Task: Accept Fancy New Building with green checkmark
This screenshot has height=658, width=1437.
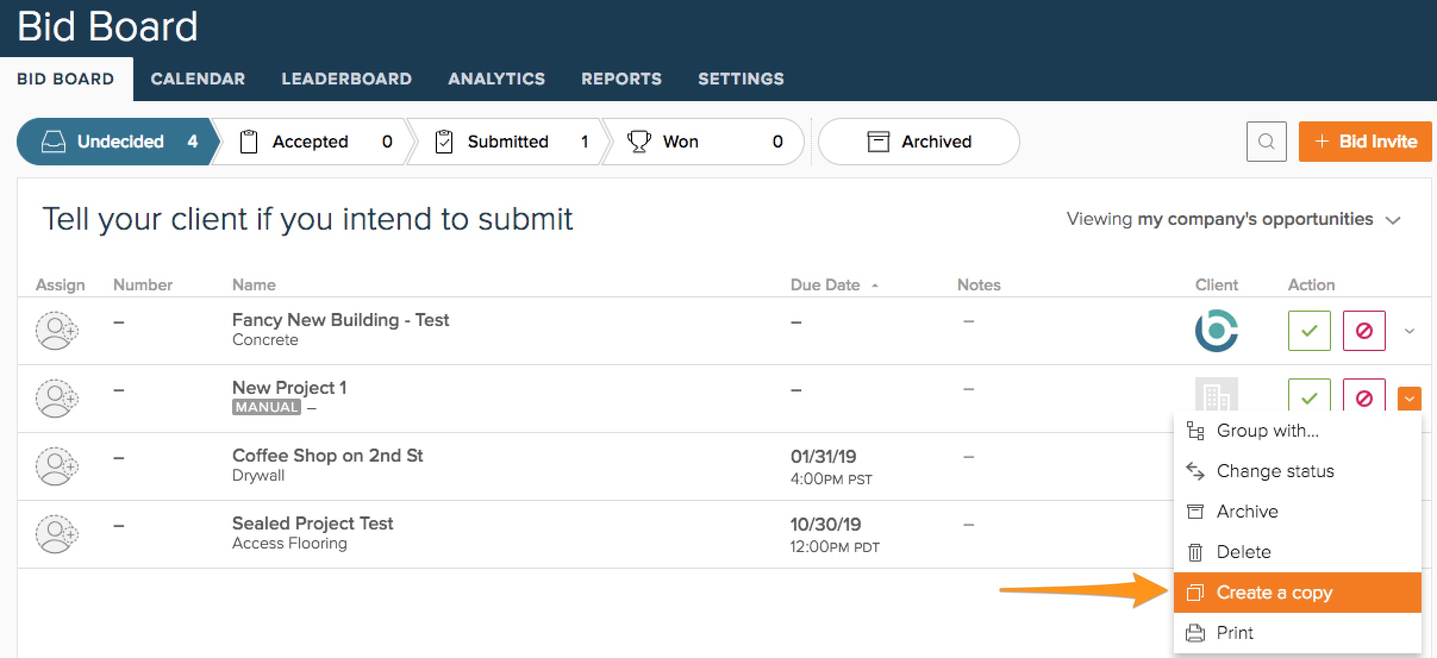Action: pos(1309,330)
